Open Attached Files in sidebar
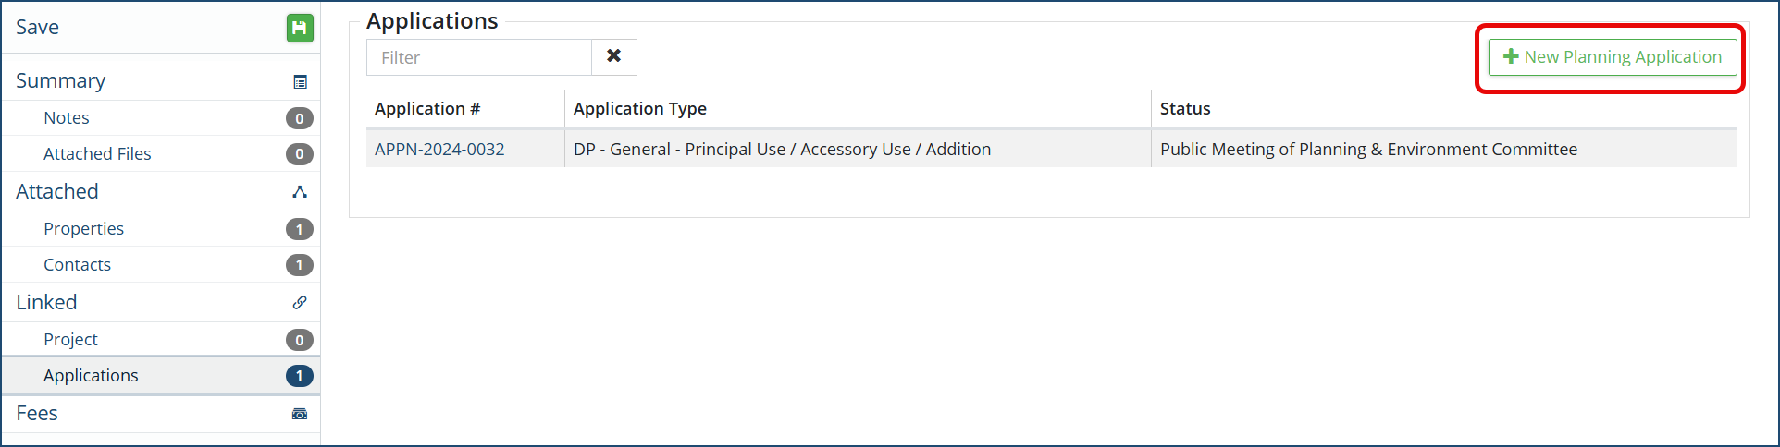The height and width of the screenshot is (447, 1780). click(97, 154)
